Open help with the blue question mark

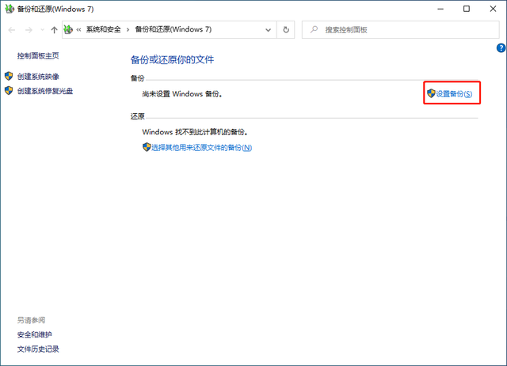pyautogui.click(x=501, y=48)
